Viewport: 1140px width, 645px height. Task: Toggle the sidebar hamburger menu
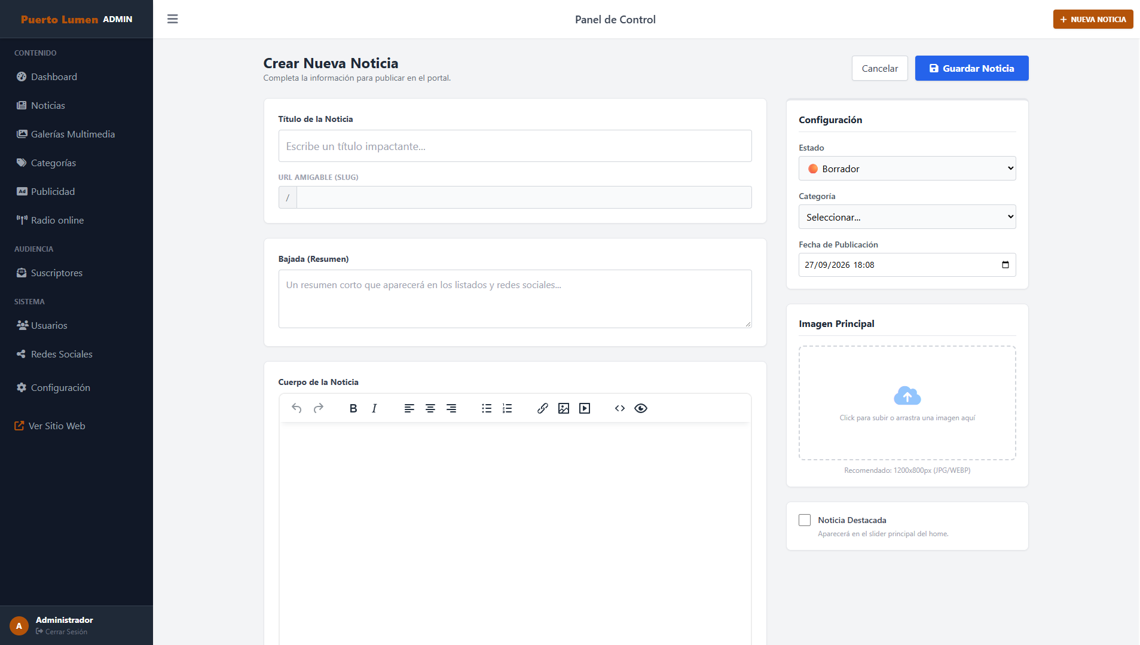pos(172,19)
